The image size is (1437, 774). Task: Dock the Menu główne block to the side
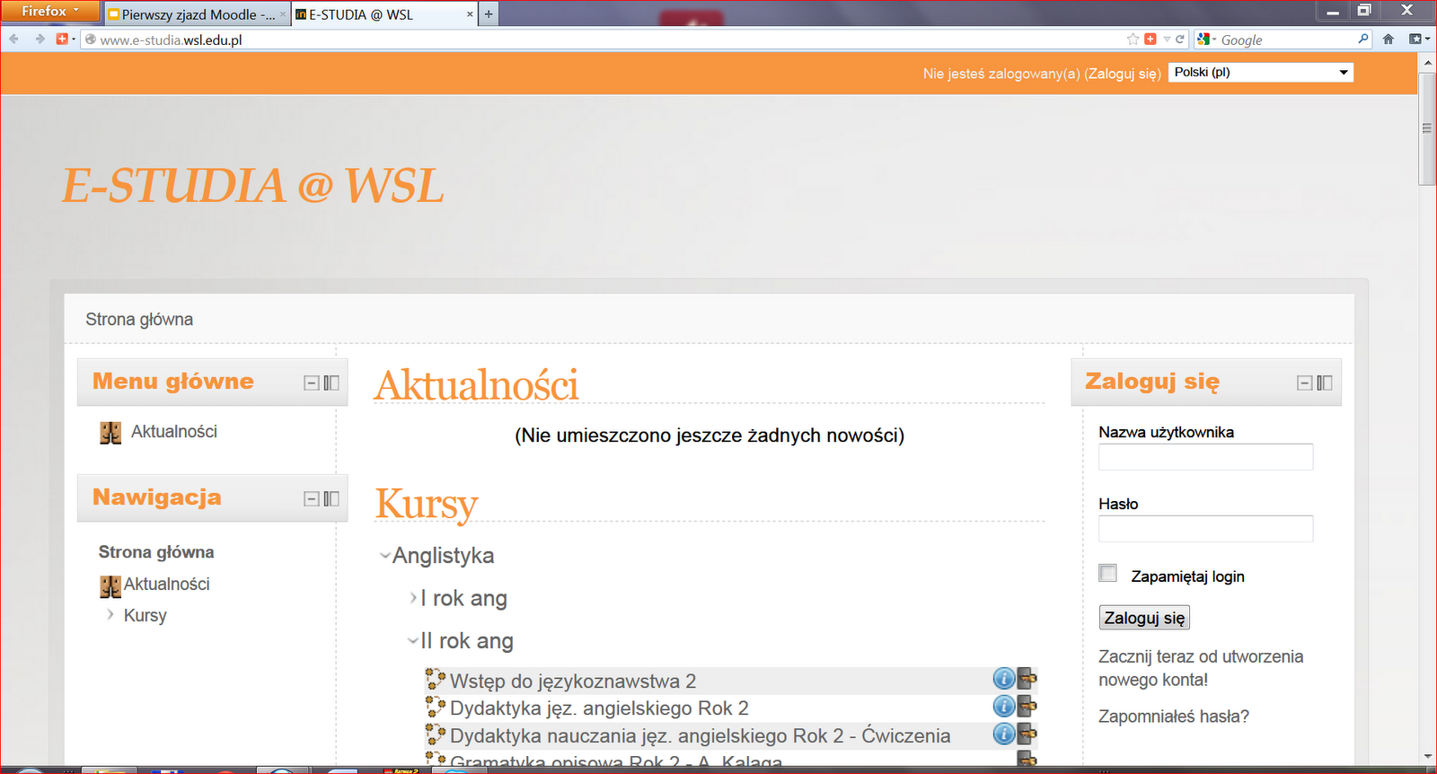331,383
